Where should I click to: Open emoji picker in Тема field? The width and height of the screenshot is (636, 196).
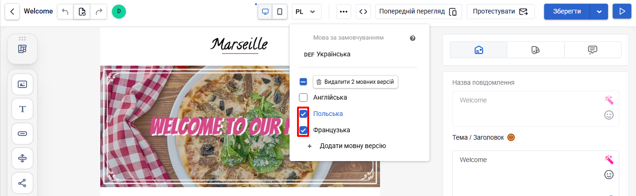click(608, 175)
